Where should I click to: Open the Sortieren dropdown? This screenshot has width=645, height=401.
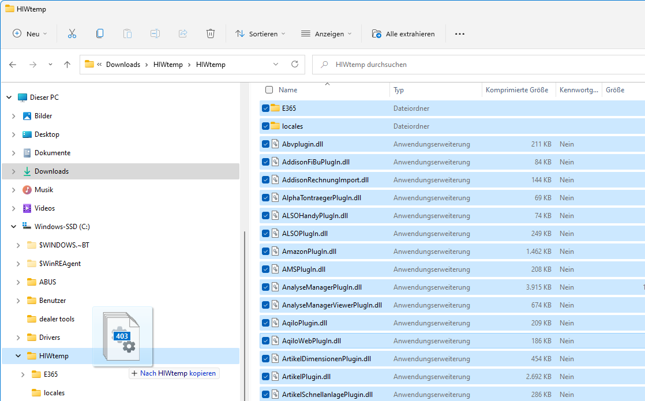coord(260,34)
